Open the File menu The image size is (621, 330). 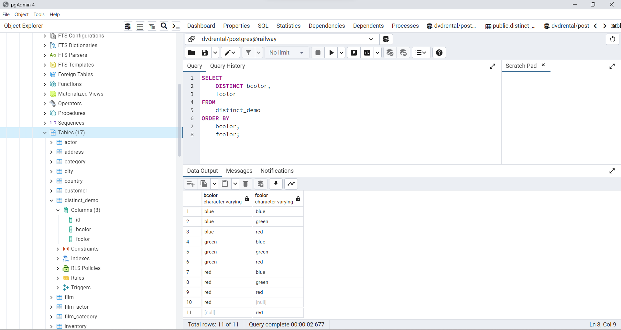tap(6, 15)
